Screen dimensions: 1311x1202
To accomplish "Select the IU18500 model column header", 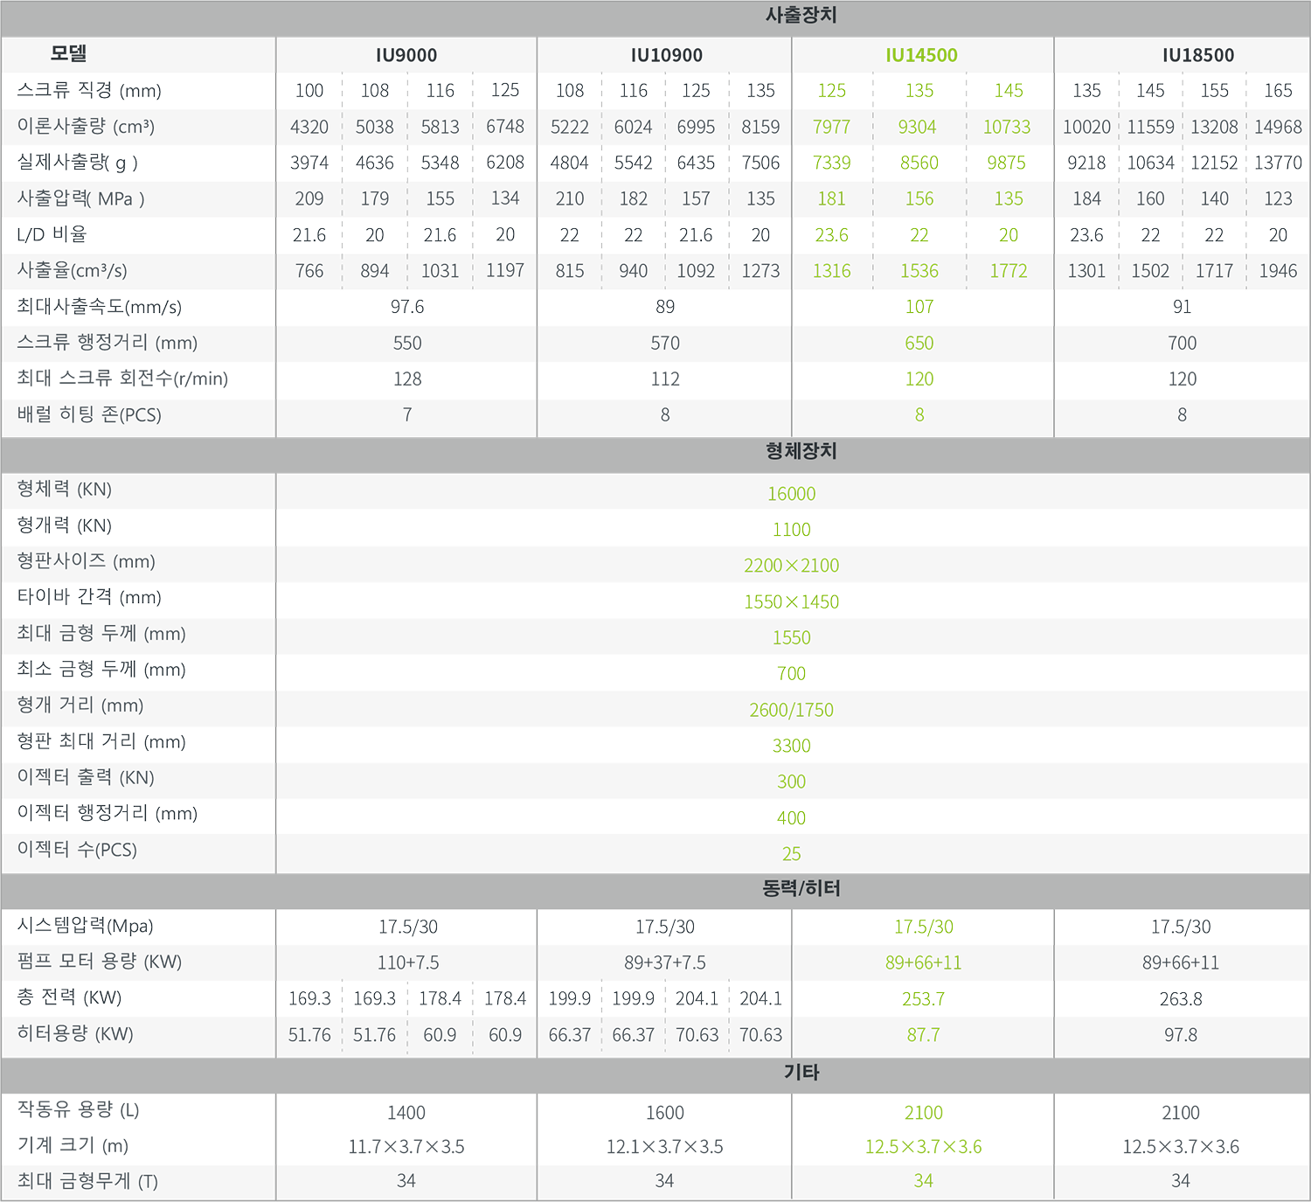I will [x=1197, y=55].
